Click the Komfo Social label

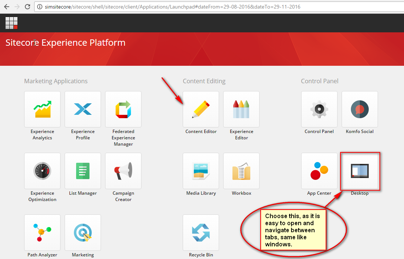[x=360, y=131]
